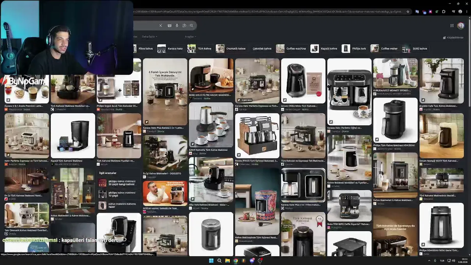Submit search with the magnifier icon

pyautogui.click(x=191, y=25)
